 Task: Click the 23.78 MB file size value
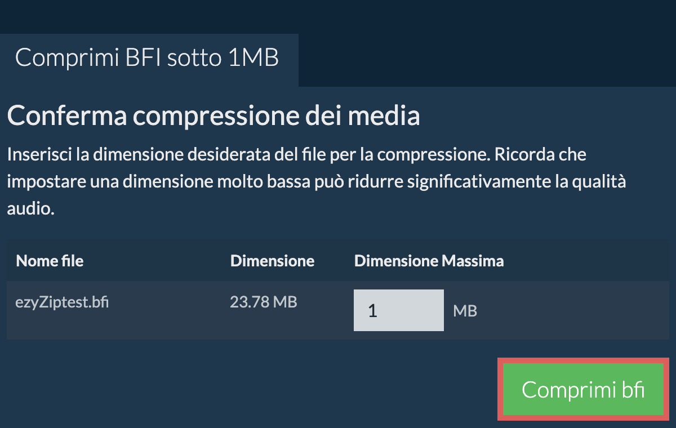263,302
